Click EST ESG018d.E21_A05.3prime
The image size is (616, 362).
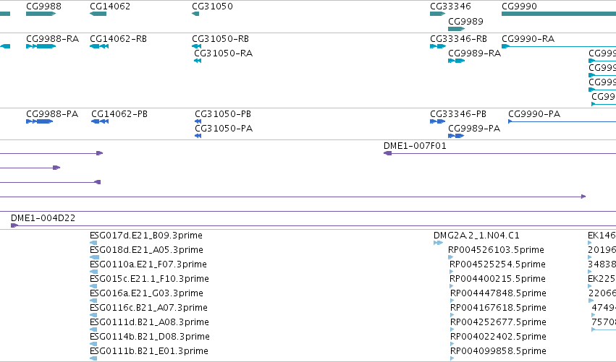(146, 250)
